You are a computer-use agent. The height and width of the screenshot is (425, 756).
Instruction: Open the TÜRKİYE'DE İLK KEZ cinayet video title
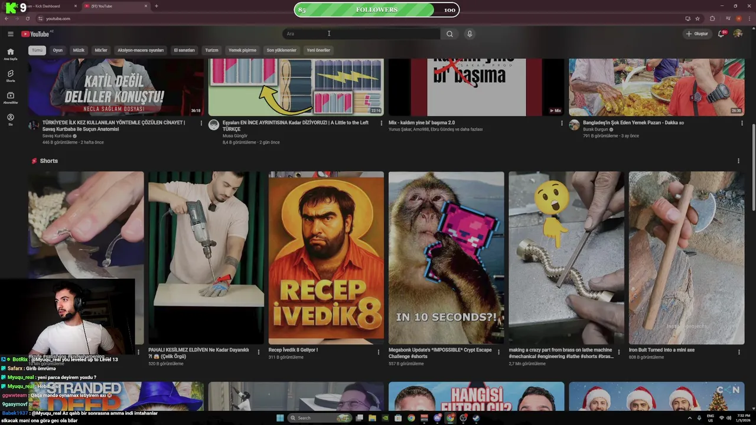(x=113, y=126)
